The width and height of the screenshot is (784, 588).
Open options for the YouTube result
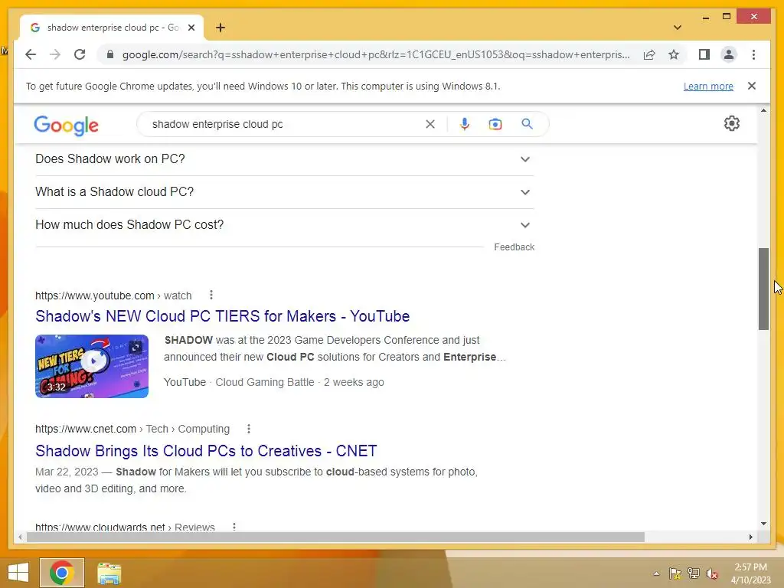(211, 295)
